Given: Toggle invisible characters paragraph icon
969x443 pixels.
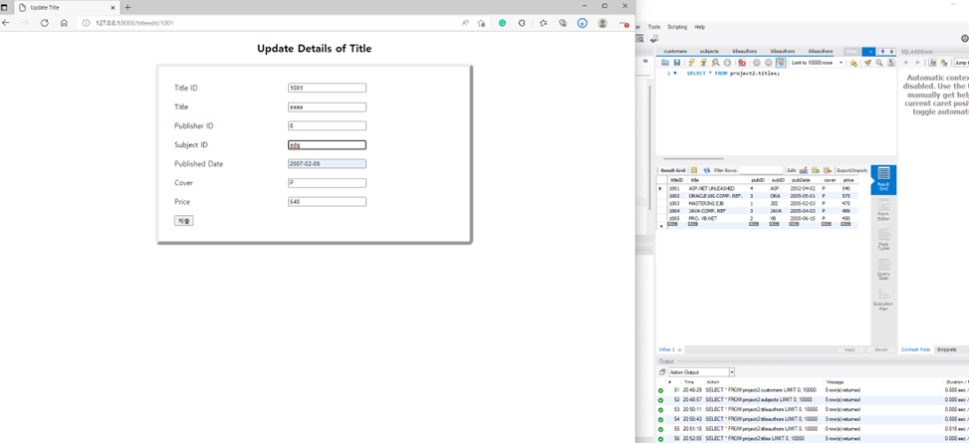Looking at the screenshot, I should coord(891,63).
